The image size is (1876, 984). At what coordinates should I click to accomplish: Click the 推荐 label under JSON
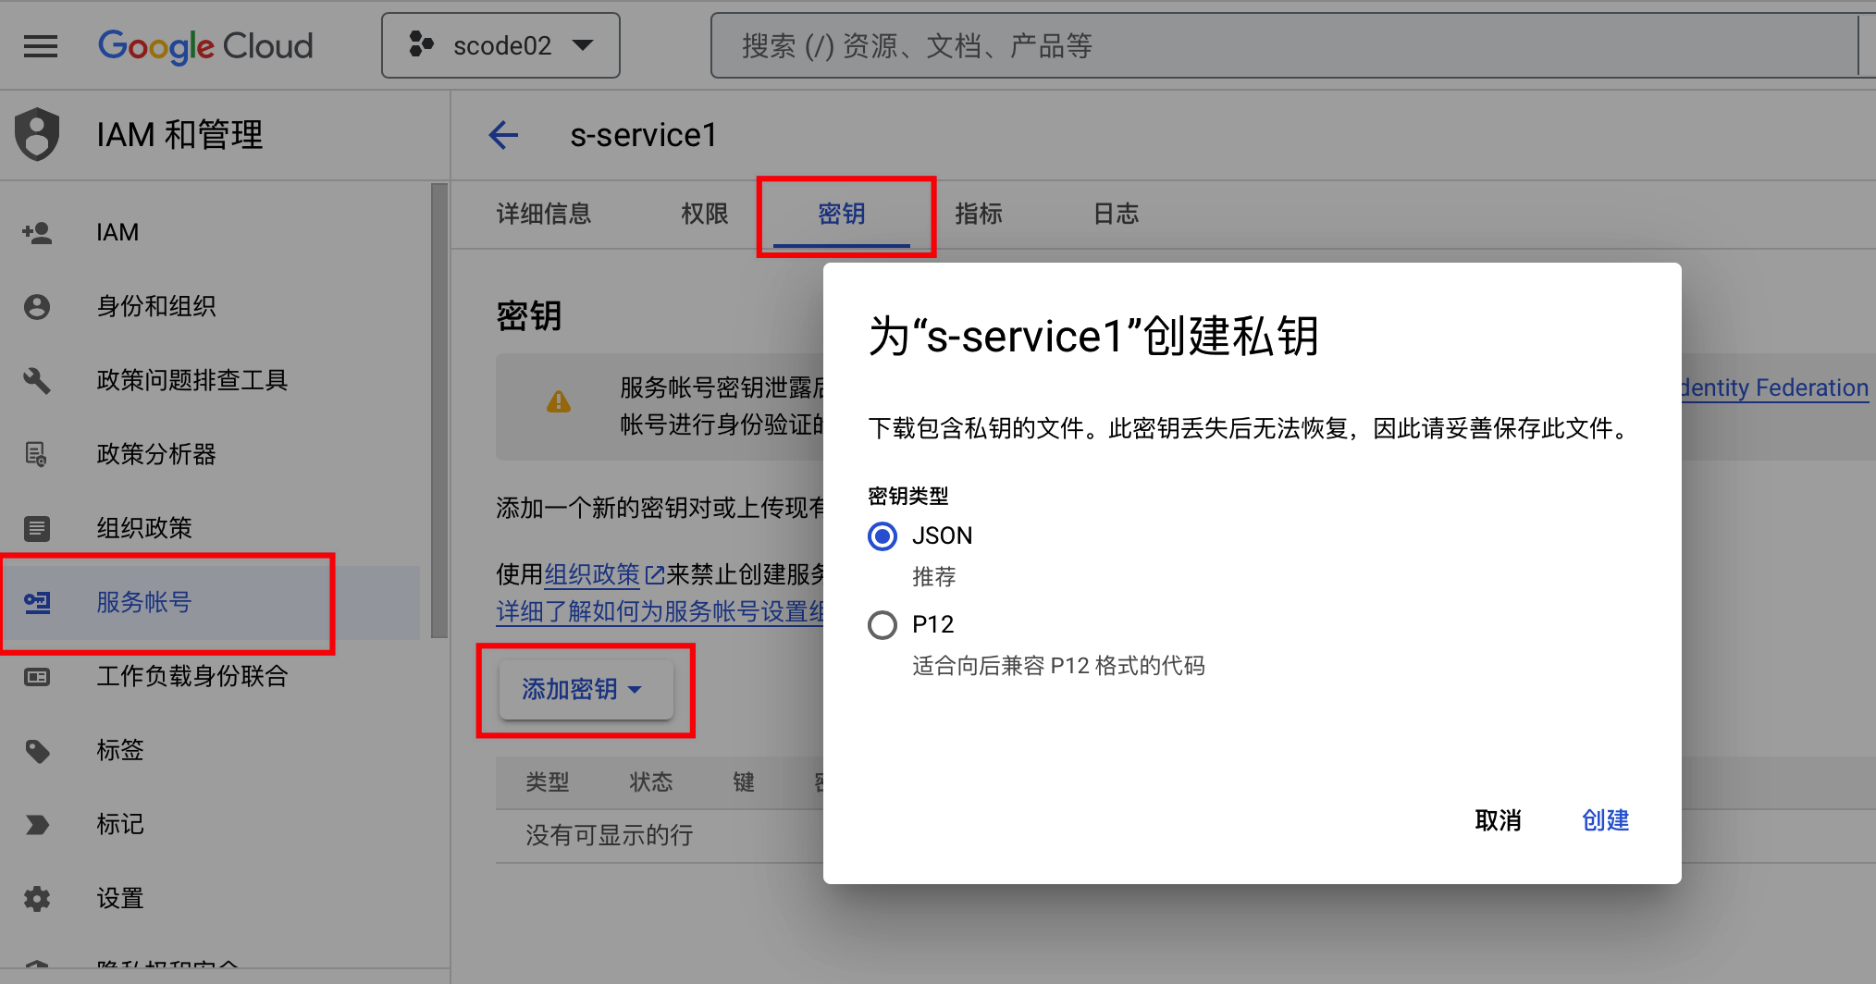934,577
